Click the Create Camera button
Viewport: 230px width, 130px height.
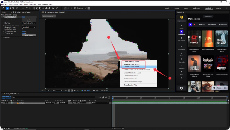pos(29,35)
